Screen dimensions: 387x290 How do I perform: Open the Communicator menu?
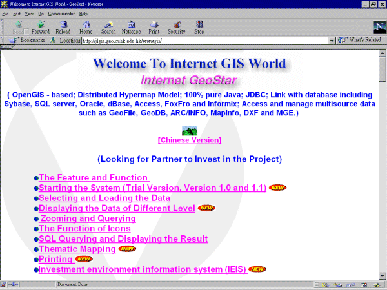pyautogui.click(x=61, y=14)
